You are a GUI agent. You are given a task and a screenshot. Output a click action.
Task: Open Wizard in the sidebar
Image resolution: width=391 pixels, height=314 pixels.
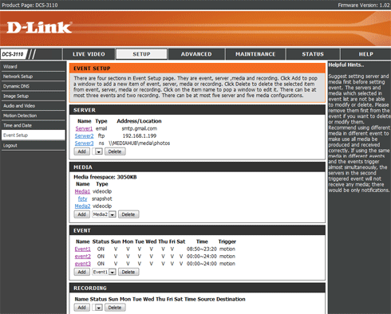34,67
